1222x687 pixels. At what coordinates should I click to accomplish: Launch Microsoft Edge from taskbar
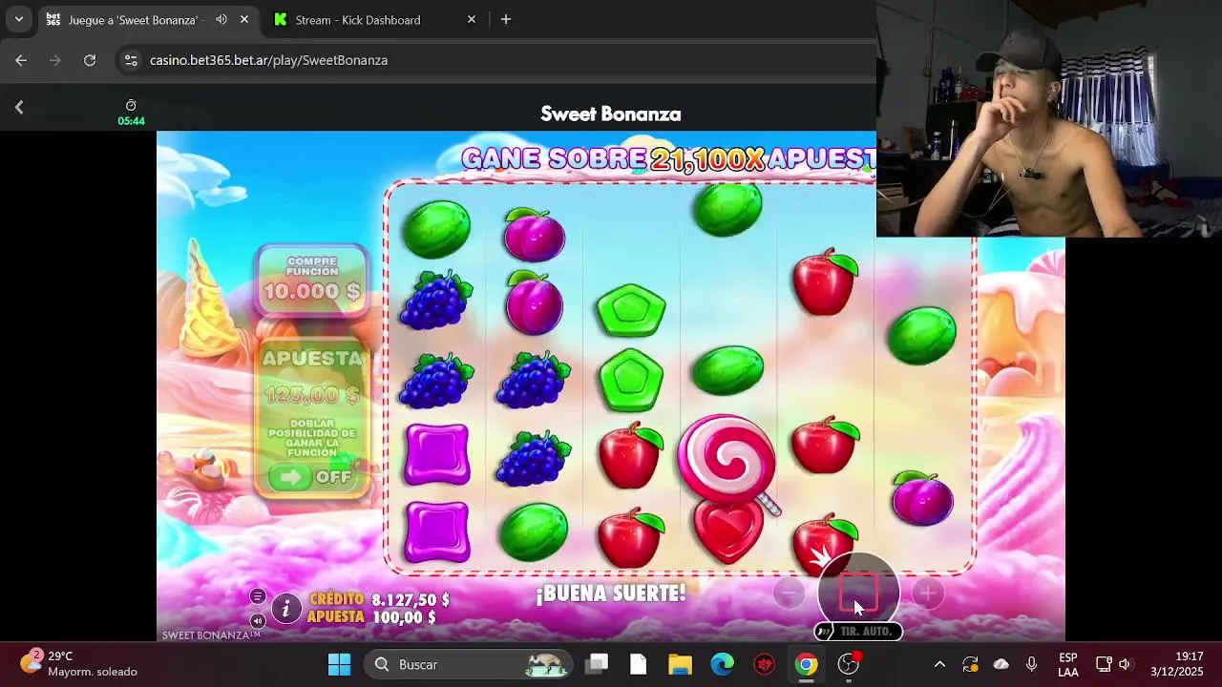pyautogui.click(x=722, y=664)
